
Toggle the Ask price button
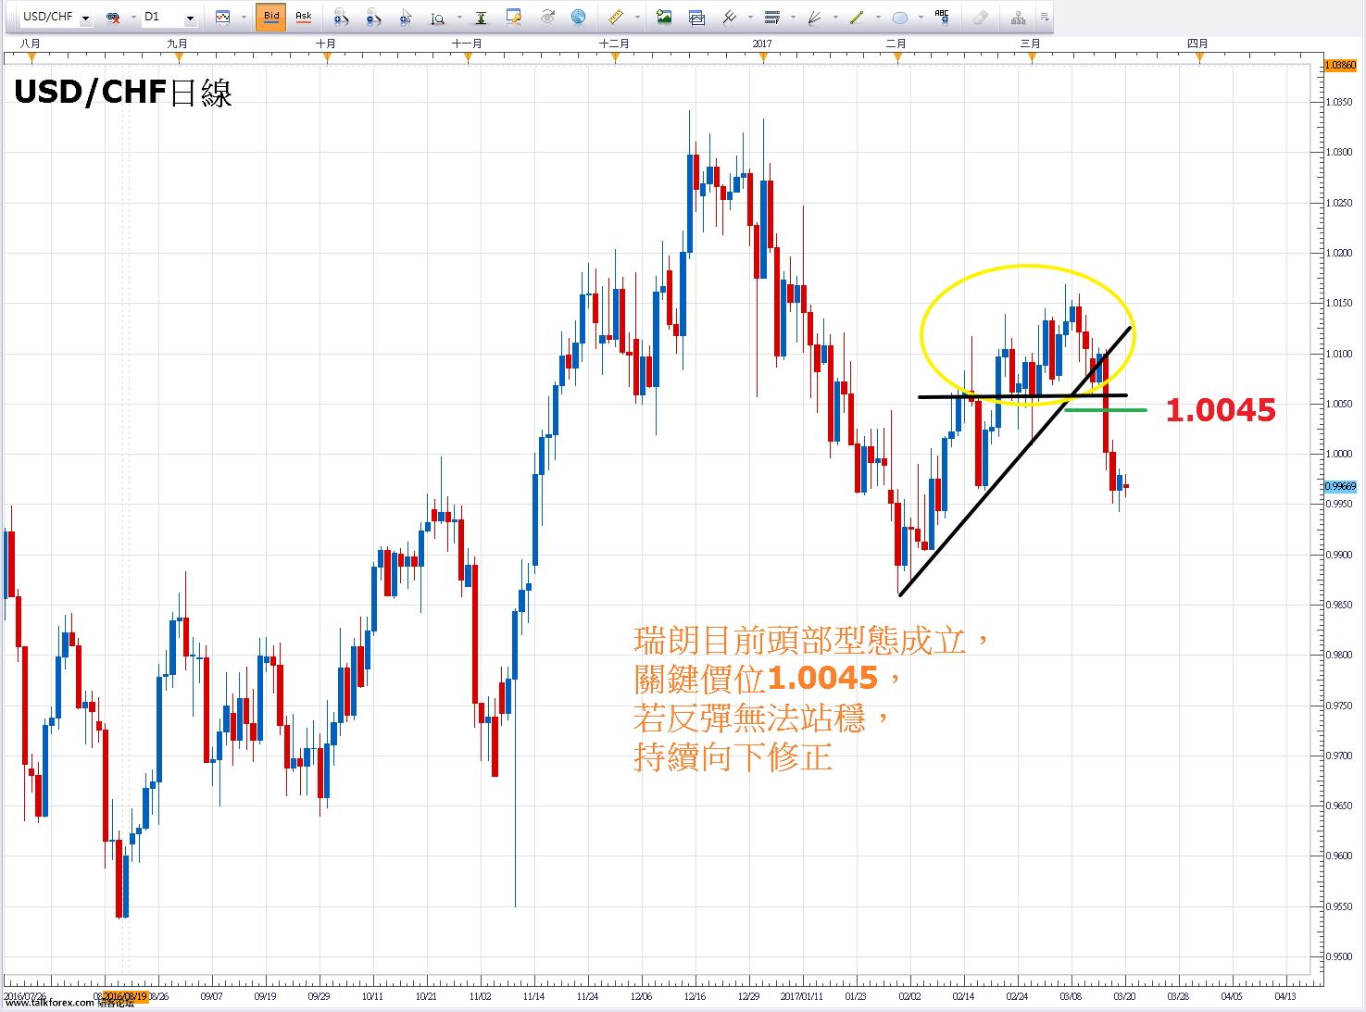pyautogui.click(x=303, y=17)
